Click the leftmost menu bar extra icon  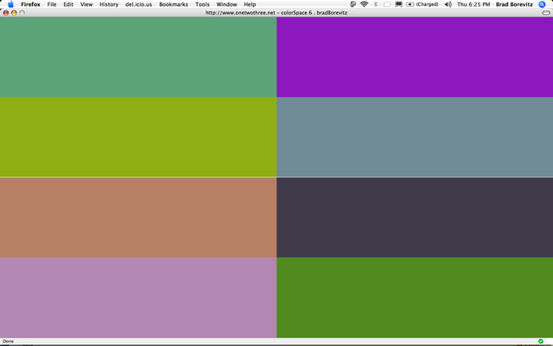click(353, 4)
